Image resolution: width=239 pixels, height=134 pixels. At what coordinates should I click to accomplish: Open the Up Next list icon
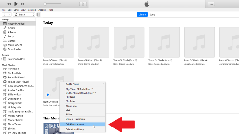pyautogui.click(x=211, y=4)
